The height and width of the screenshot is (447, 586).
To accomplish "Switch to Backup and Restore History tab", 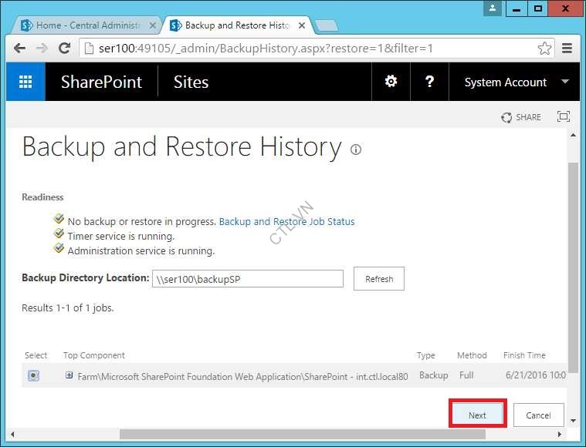I will coord(237,25).
